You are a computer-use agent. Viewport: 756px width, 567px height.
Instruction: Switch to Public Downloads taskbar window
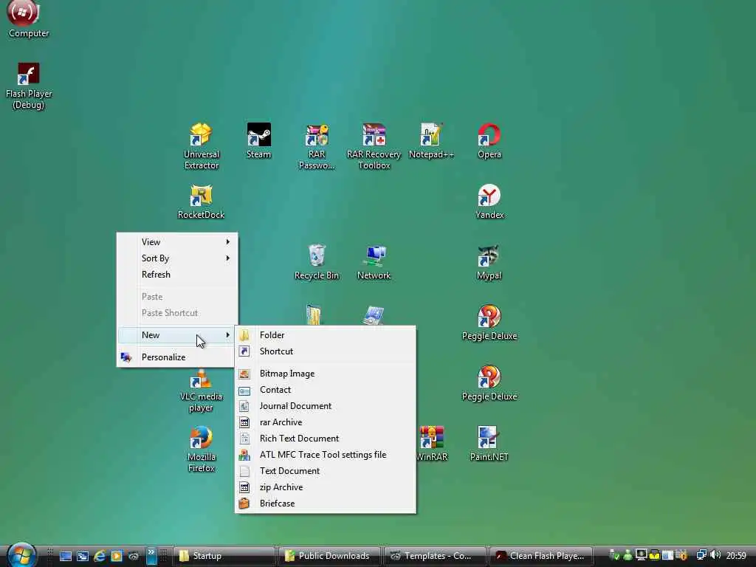pos(329,556)
